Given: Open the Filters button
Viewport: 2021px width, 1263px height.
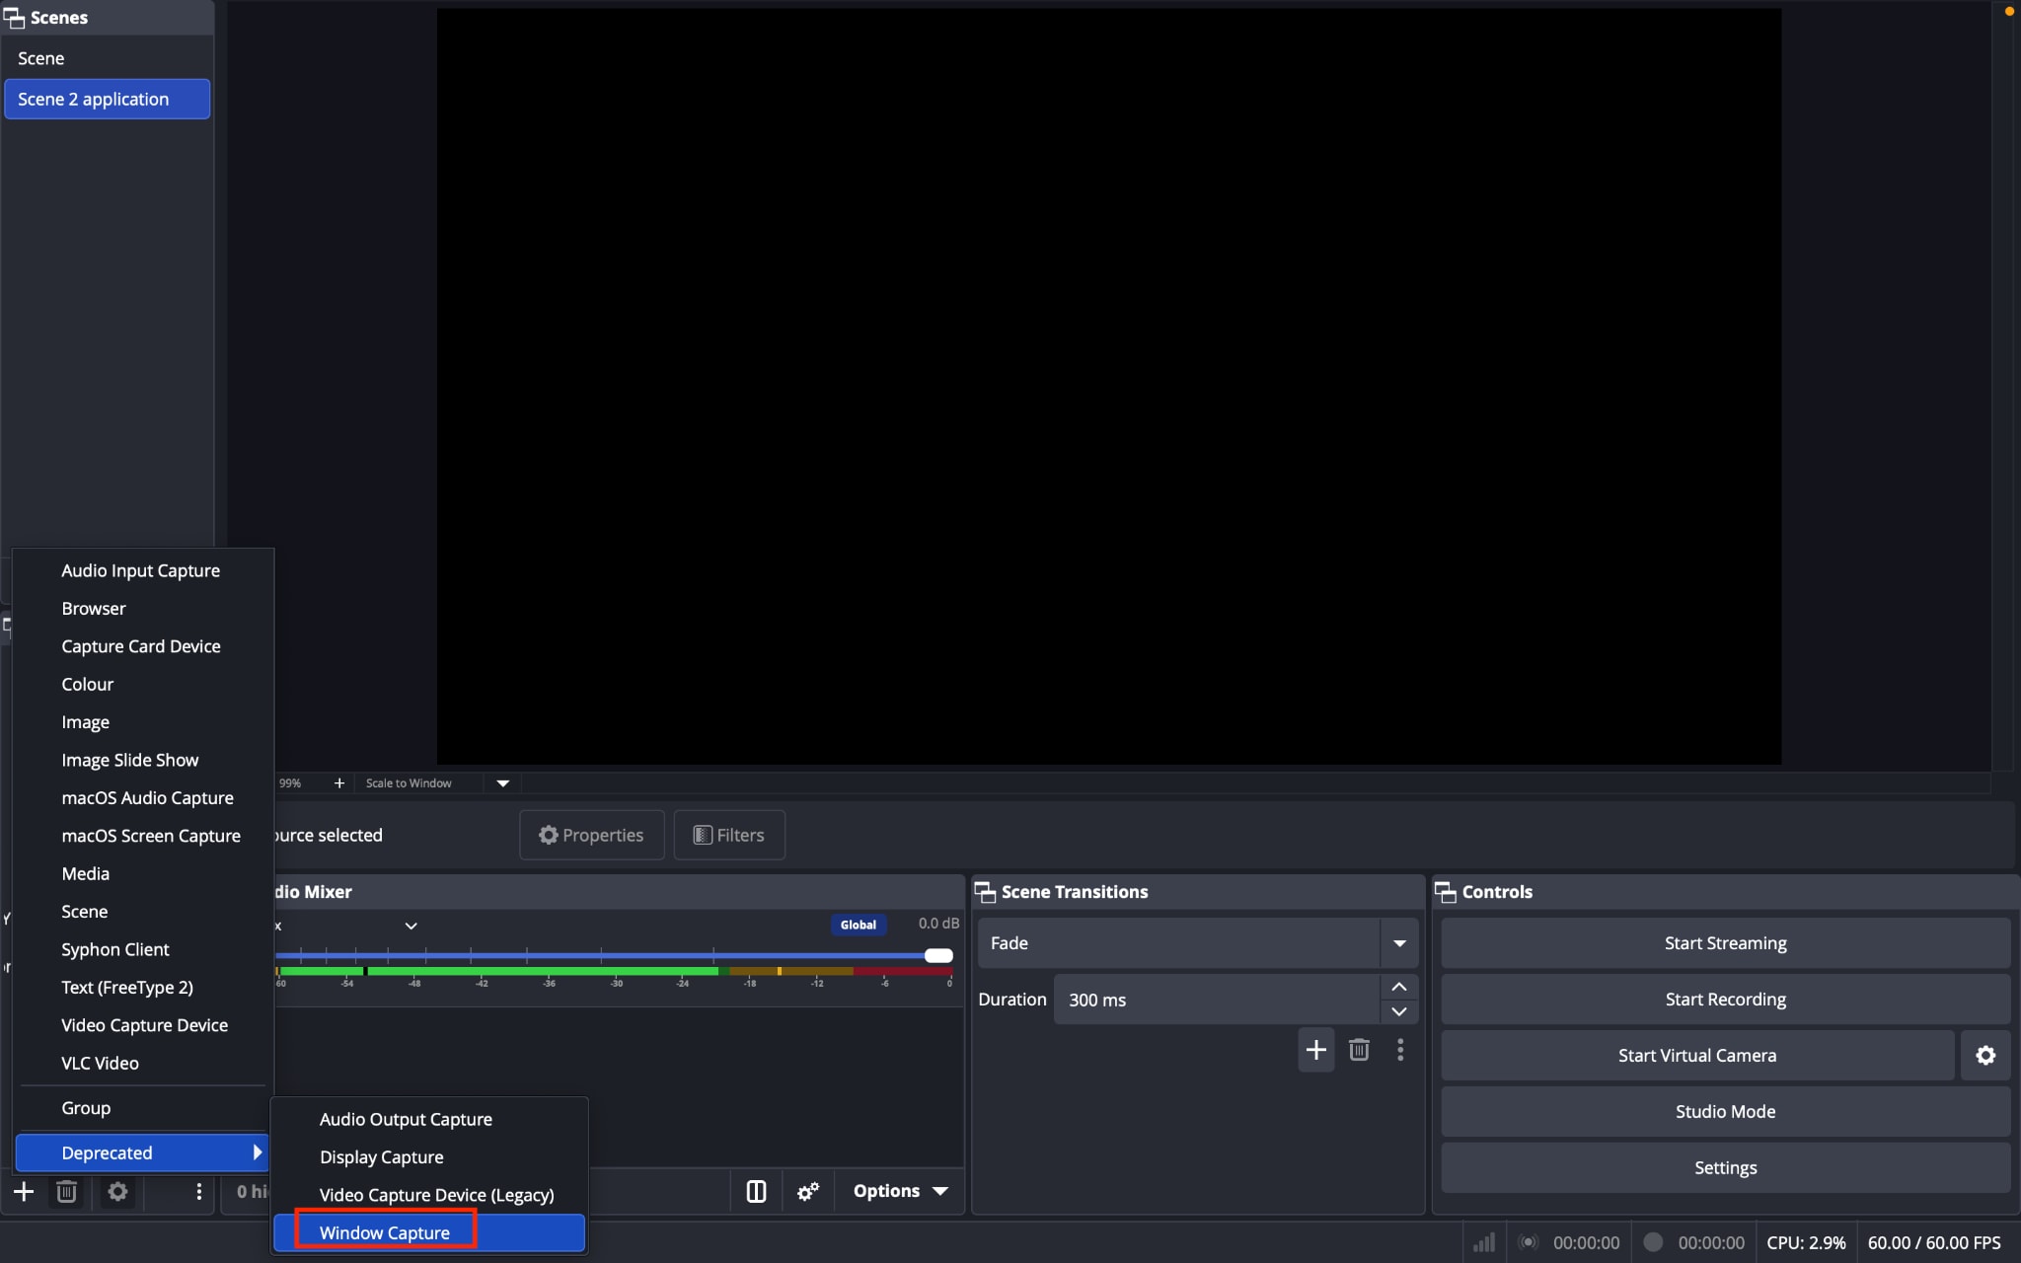Looking at the screenshot, I should 729,835.
